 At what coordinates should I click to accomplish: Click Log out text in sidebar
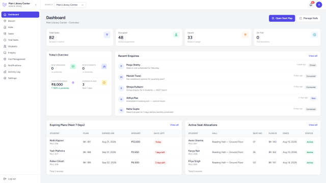(12, 179)
